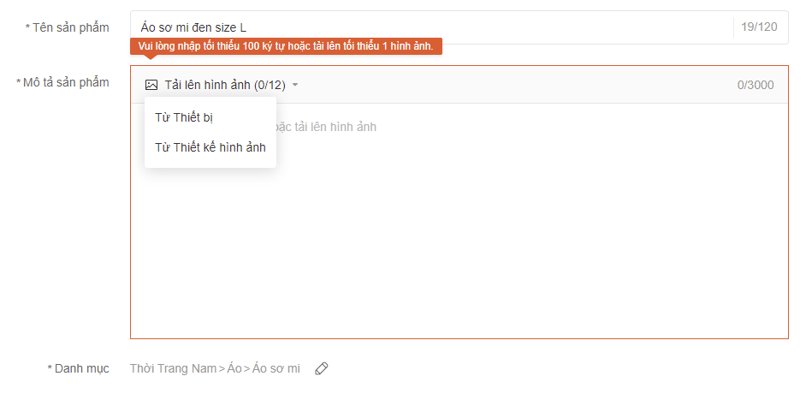Viewport: 812px width, 400px height.
Task: Click "Áo sơ mi" at end of category path
Action: (275, 368)
